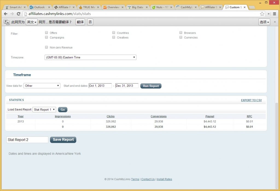Click the start date field Oct 1, 2013

coord(100,86)
